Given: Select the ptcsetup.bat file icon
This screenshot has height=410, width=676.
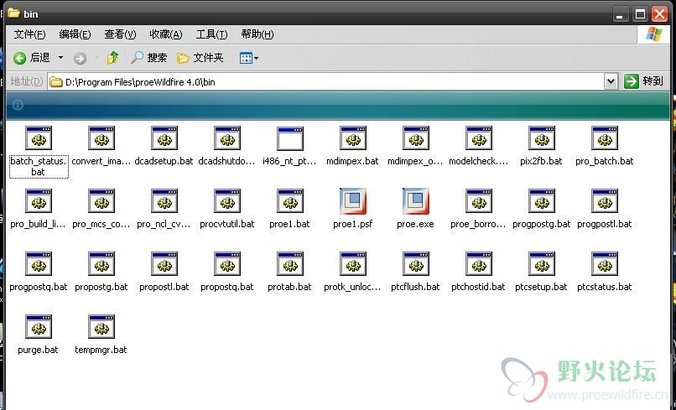Looking at the screenshot, I should (x=542, y=264).
